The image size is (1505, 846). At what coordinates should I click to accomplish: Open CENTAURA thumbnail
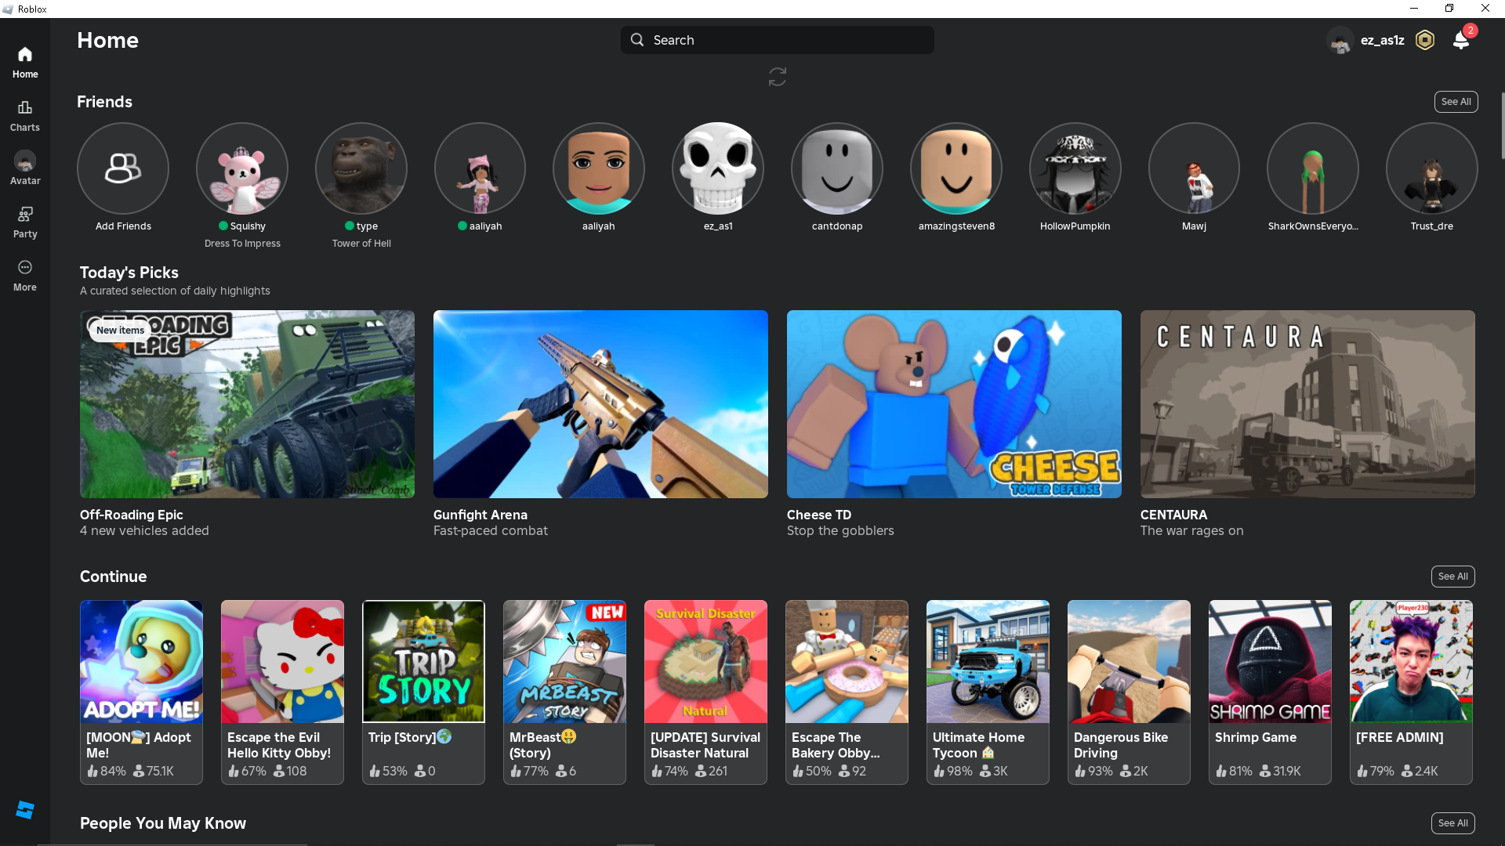click(x=1307, y=404)
